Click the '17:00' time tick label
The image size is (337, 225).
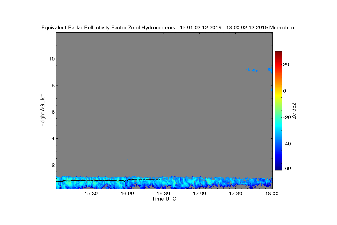click(200, 194)
